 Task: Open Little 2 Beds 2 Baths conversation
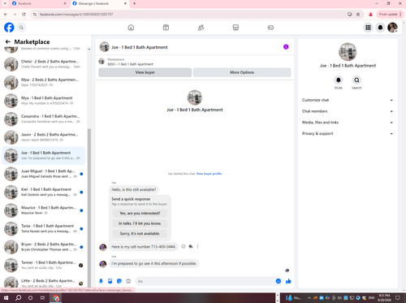pyautogui.click(x=43, y=283)
